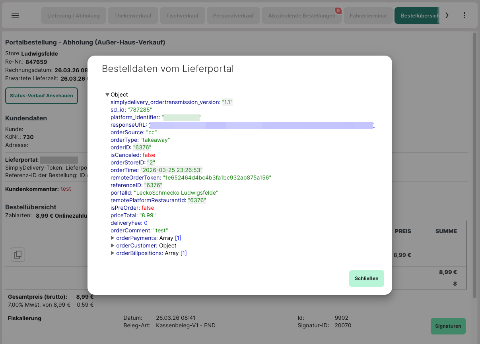
Task: Expand the orderPayments array
Action: (x=113, y=238)
